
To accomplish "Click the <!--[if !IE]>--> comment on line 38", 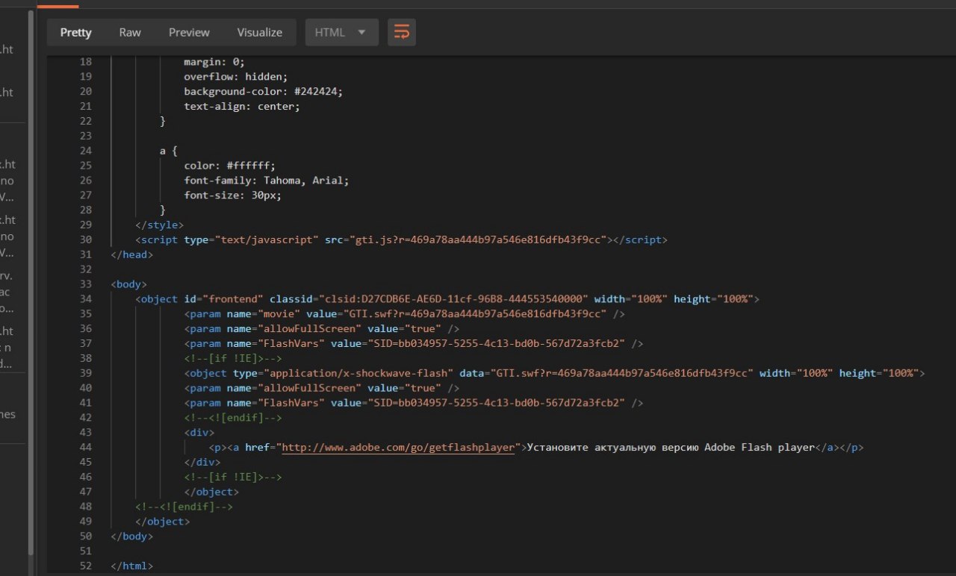I will pyautogui.click(x=233, y=359).
